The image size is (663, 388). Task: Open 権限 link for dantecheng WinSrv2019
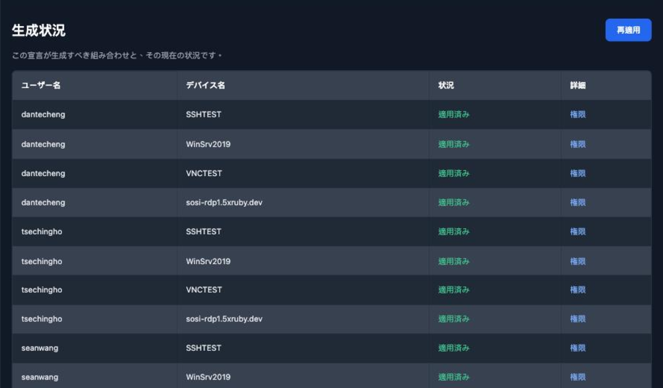click(578, 144)
